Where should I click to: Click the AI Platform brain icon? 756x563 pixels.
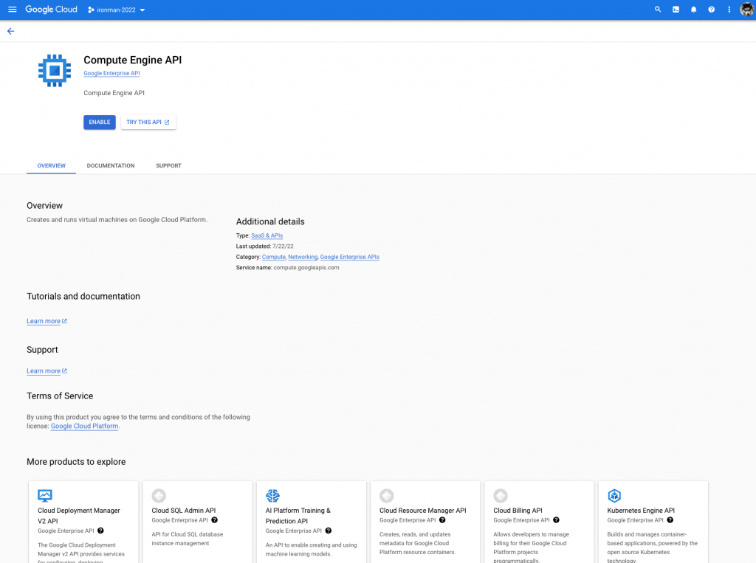pyautogui.click(x=272, y=496)
